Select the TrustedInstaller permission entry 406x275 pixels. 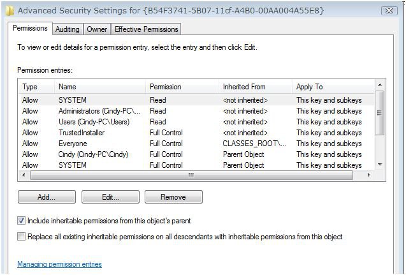click(196, 133)
